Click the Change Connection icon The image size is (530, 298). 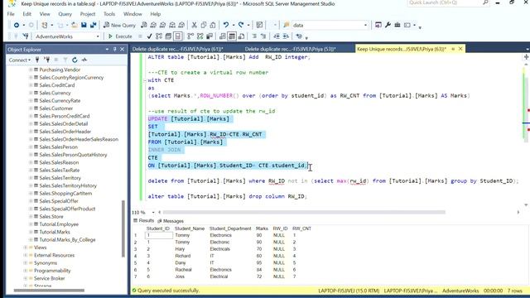26,36
